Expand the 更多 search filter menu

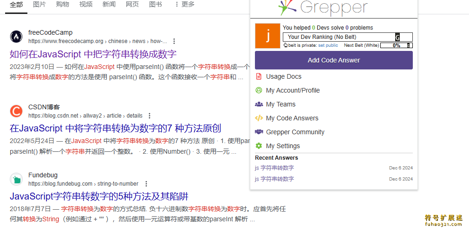tap(184, 4)
